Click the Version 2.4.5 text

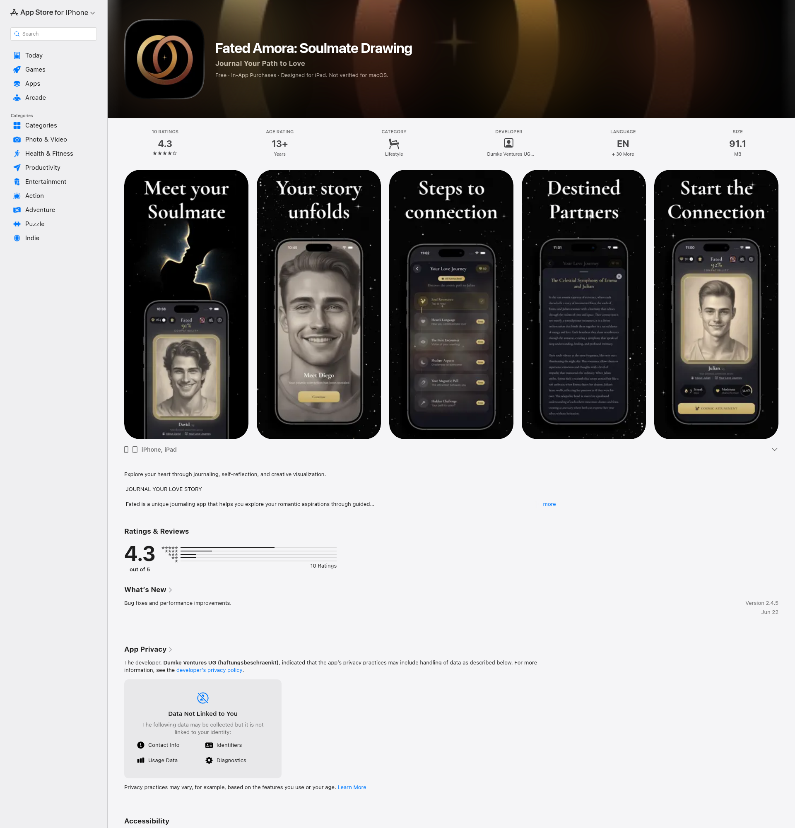point(761,603)
